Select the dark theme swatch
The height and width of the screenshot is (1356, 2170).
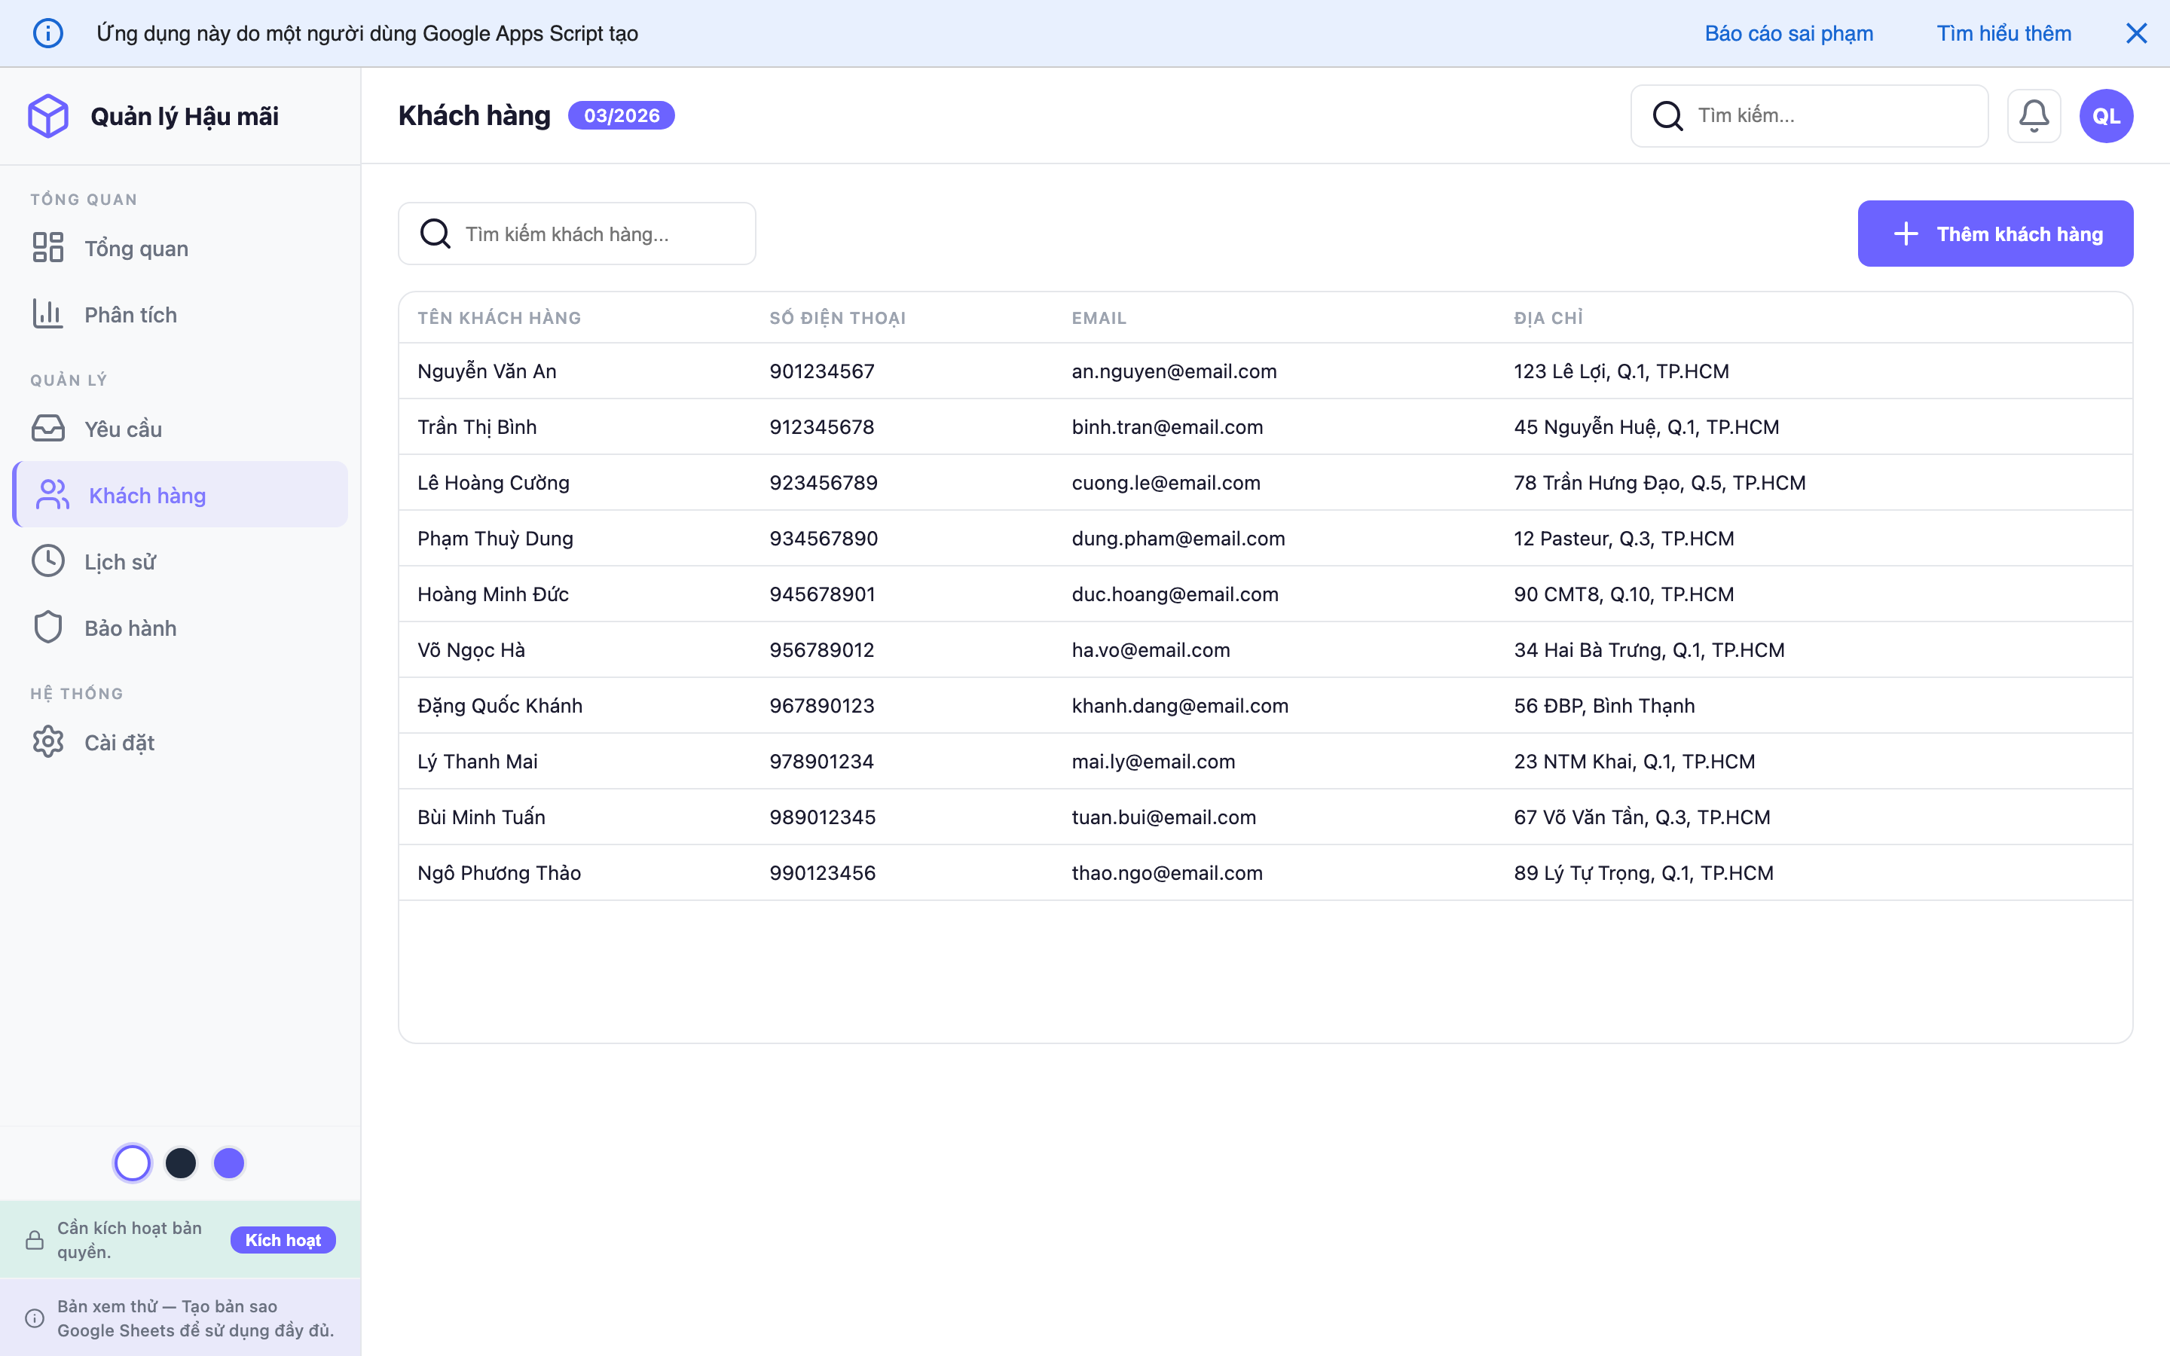pos(181,1163)
